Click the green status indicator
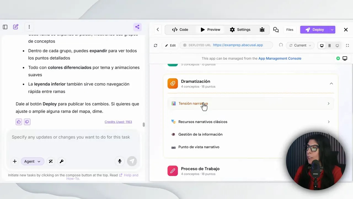This screenshot has width=353, height=199. [x=338, y=58]
